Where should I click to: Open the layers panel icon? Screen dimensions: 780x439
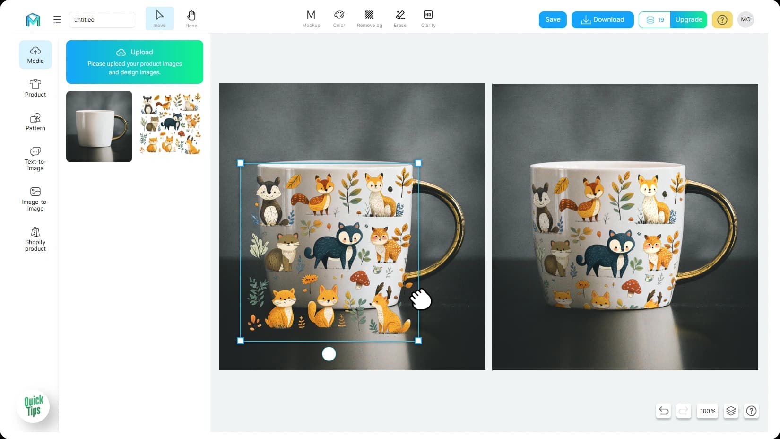(731, 411)
